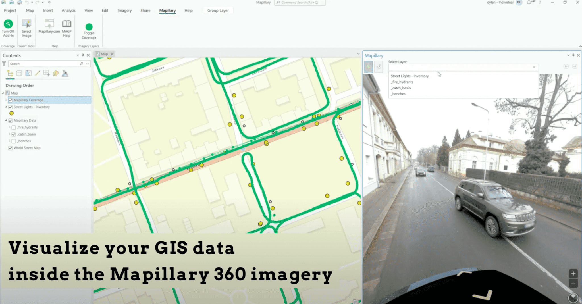
Task: Click the green marker icon in Mapillary panel
Action: point(368,67)
